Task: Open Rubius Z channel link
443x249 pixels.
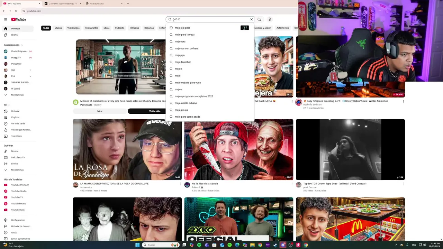Action: (196, 187)
